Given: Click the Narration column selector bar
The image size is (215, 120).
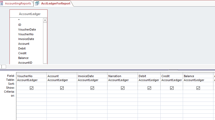Looking at the screenshot, I should pos(123,73).
